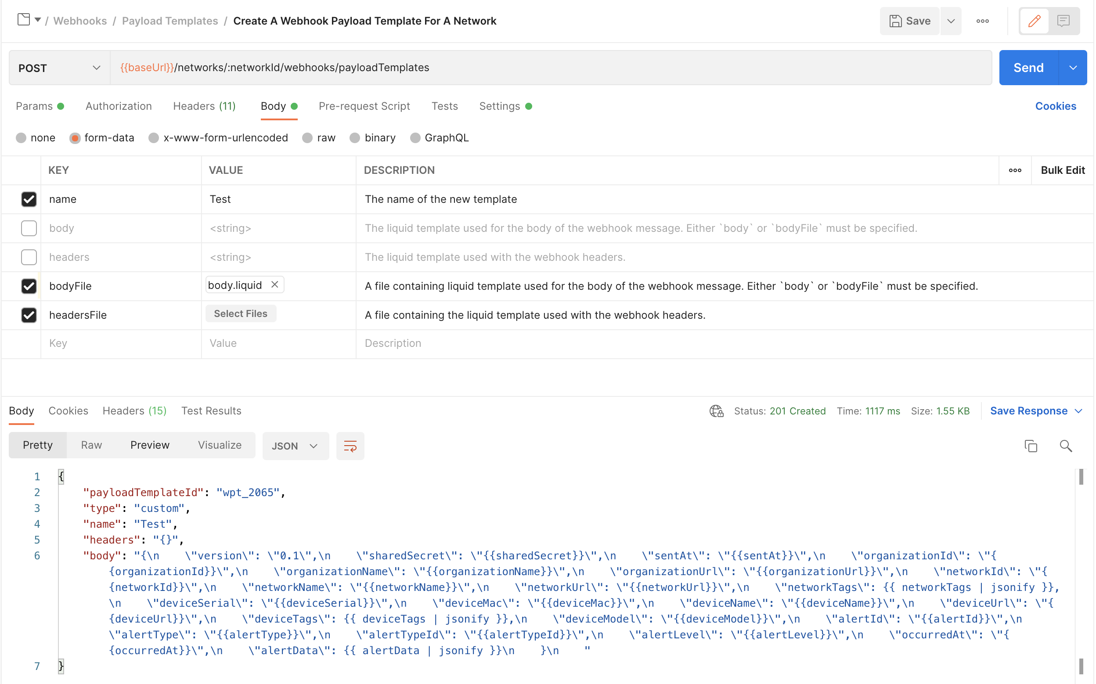Click the pencil edit mode icon
Screen dimensions: 1096x684
(1034, 21)
